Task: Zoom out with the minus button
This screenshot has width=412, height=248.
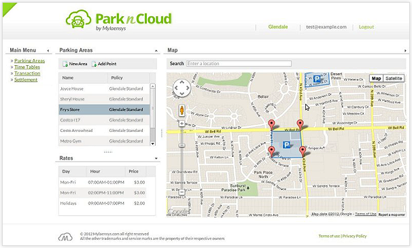Action: [x=182, y=192]
